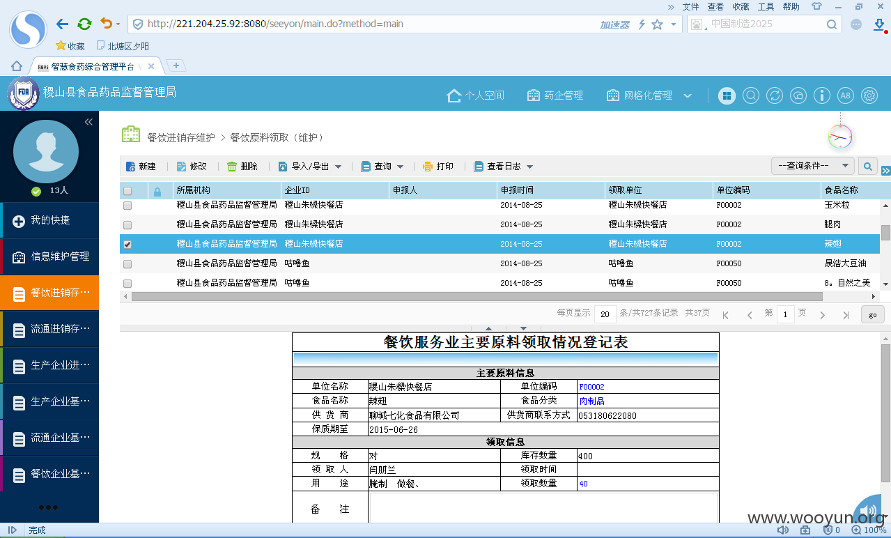Open the 查看日志 dropdown
The image size is (891, 538).
pyautogui.click(x=503, y=167)
